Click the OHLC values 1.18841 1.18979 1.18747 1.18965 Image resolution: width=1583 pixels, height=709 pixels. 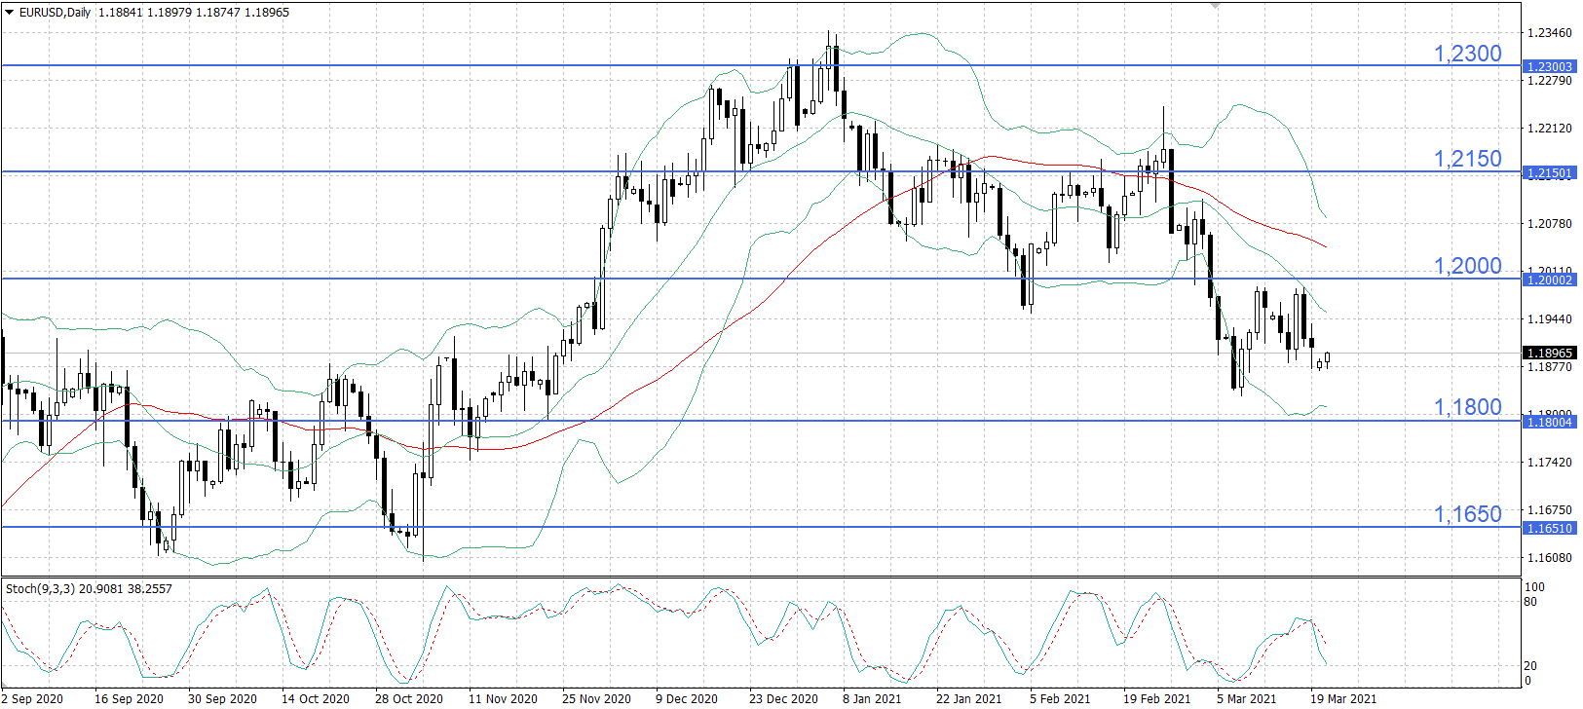pyautogui.click(x=194, y=13)
